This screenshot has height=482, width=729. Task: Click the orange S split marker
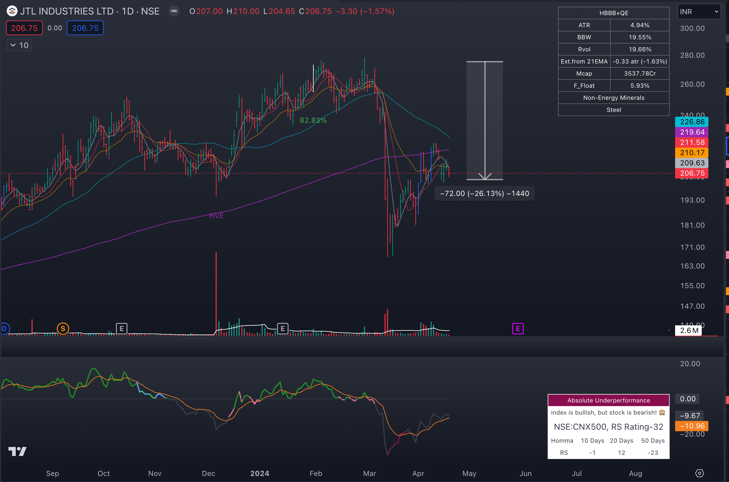pos(63,329)
